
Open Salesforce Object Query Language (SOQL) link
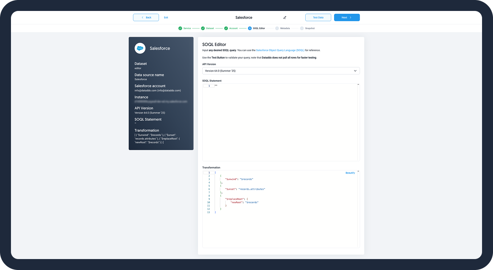click(280, 50)
